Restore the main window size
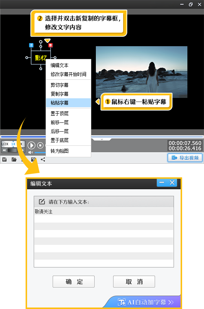Screen dimensions: 204x309 191,4
